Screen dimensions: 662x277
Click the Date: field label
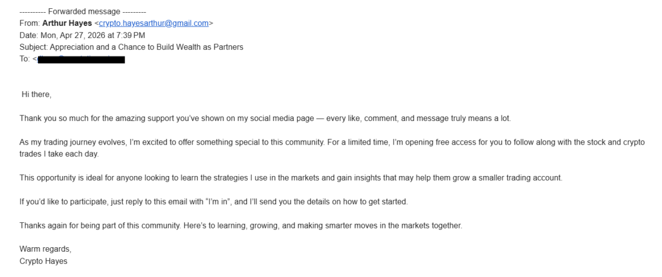click(29, 35)
